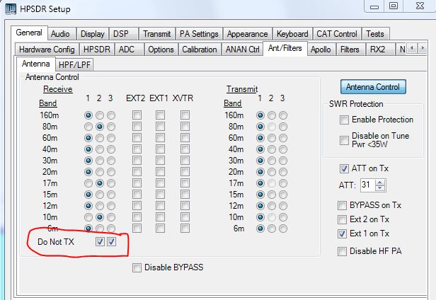This screenshot has height=300, width=436.
Task: Switch to the Display tab
Action: tap(92, 34)
